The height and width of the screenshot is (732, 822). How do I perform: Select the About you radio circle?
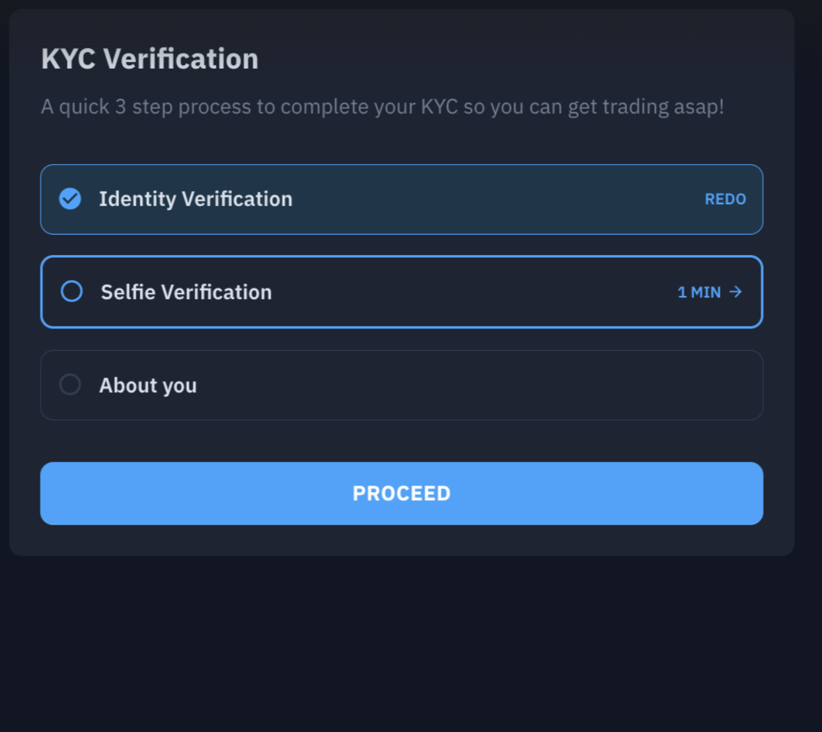point(70,384)
